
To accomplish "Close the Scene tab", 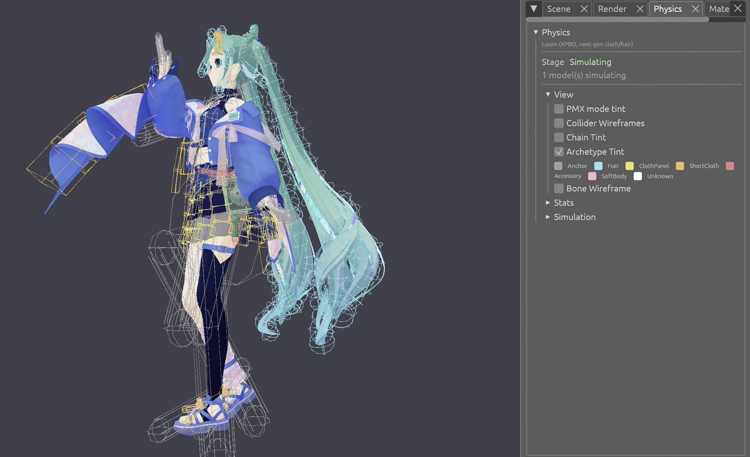I will click(x=584, y=9).
